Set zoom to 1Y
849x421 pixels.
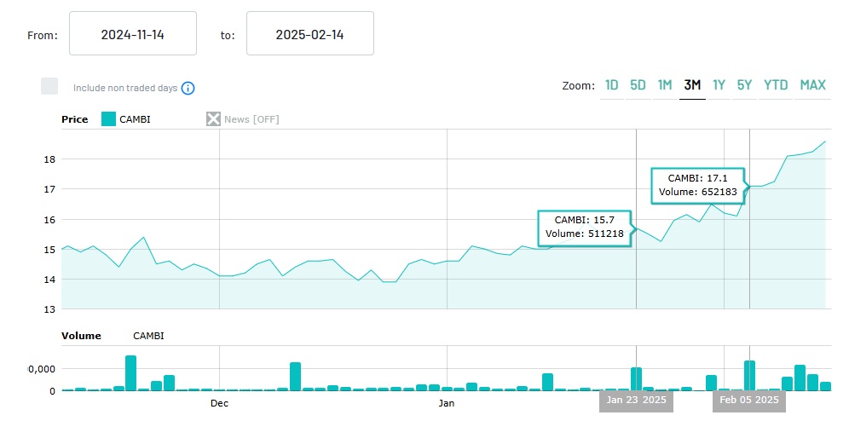click(719, 85)
